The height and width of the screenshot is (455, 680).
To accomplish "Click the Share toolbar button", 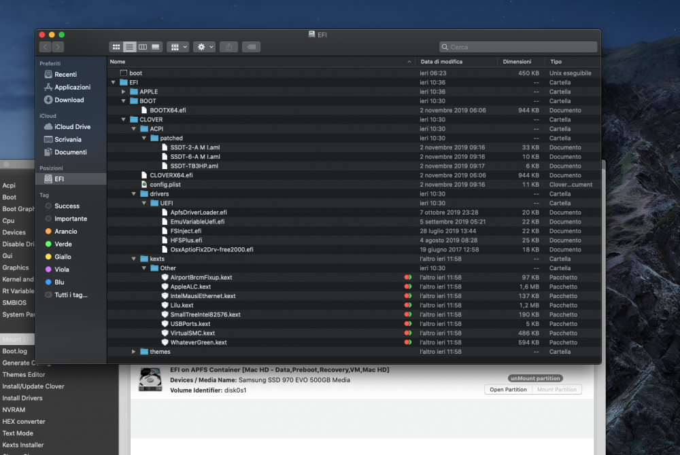I will click(x=228, y=47).
